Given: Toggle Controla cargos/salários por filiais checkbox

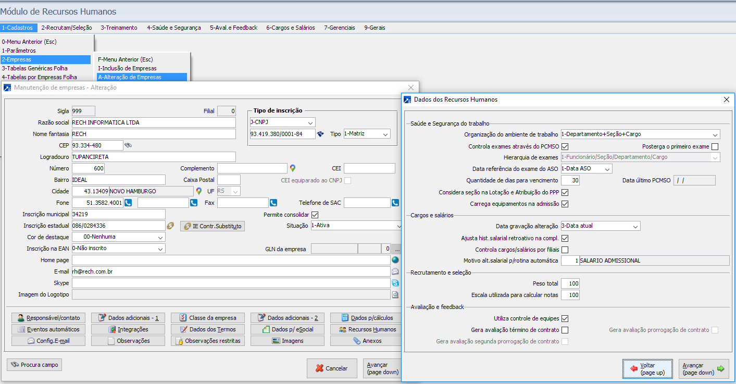Looking at the screenshot, I should tap(565, 250).
